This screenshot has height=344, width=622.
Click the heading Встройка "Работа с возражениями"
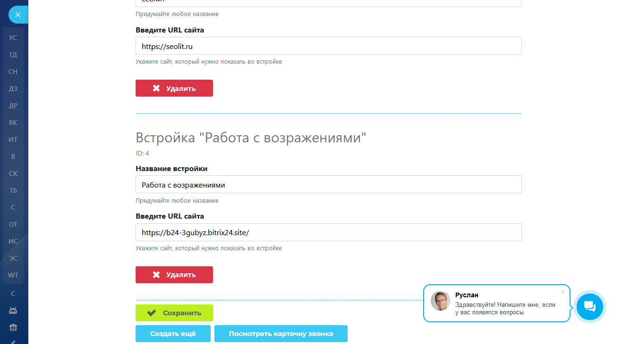[x=251, y=138]
